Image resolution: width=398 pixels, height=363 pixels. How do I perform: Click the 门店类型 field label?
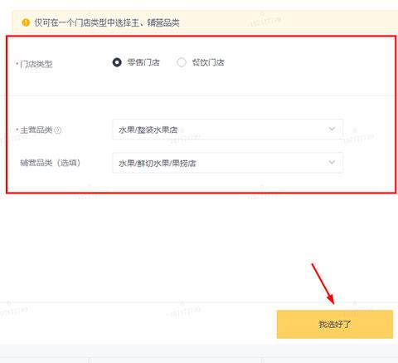(36, 64)
